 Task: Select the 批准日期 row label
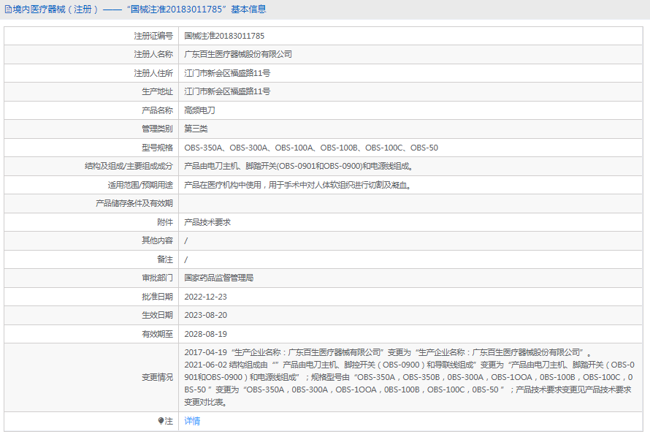click(x=157, y=297)
